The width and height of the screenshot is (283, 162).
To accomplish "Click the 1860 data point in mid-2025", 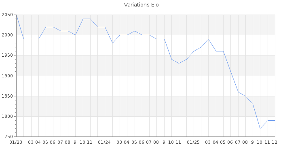I will (x=238, y=92).
